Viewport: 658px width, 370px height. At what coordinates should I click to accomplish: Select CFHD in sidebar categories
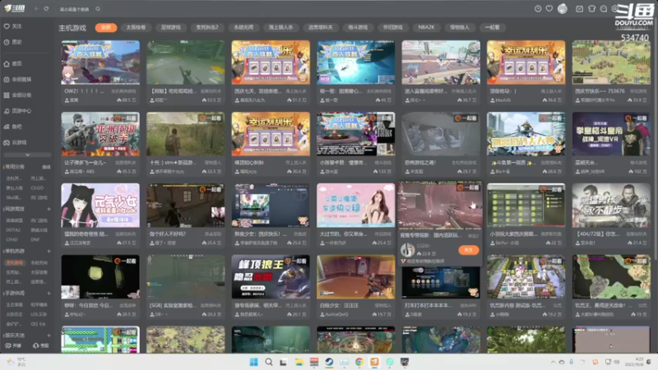tap(12, 239)
